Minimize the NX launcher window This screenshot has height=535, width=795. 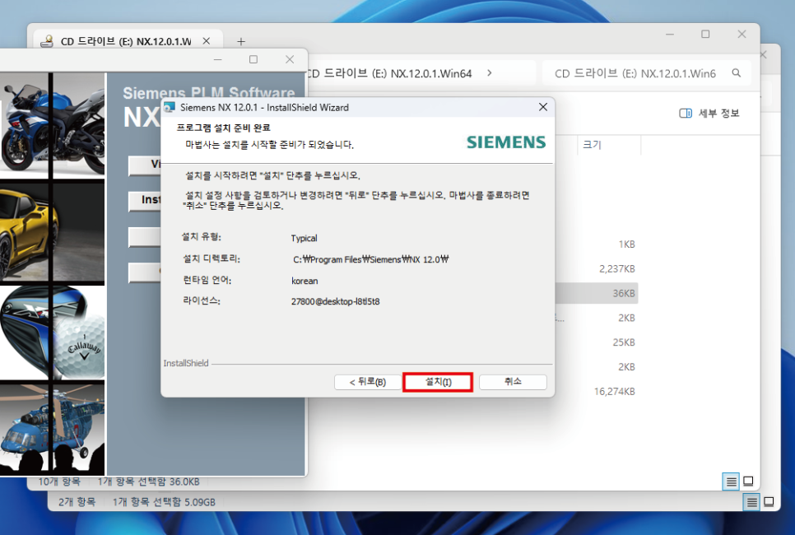[x=218, y=60]
